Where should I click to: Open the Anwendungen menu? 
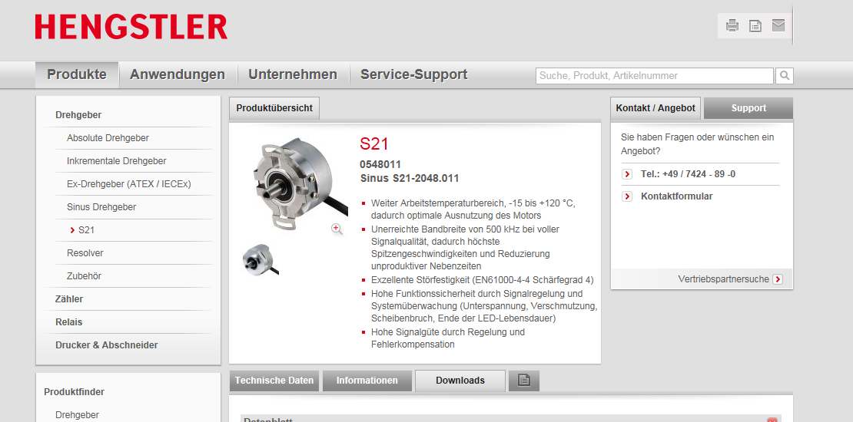pos(178,74)
